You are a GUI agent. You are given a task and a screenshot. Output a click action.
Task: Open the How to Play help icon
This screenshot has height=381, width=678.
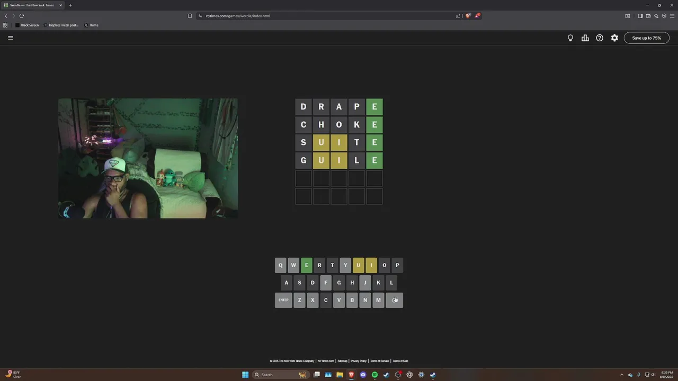coord(600,38)
